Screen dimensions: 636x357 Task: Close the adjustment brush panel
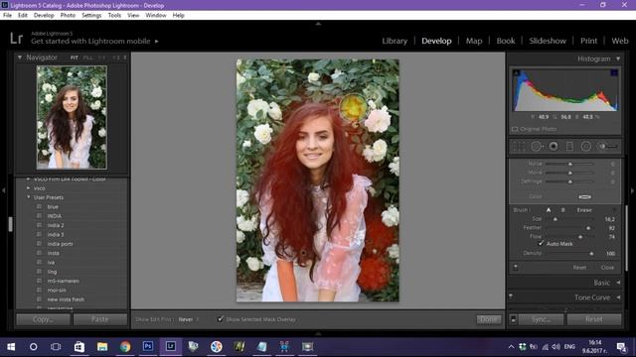[x=607, y=268]
